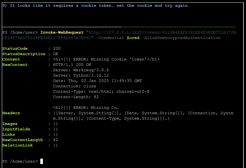
Task: Click the StatusCode label
Action: click(15, 48)
